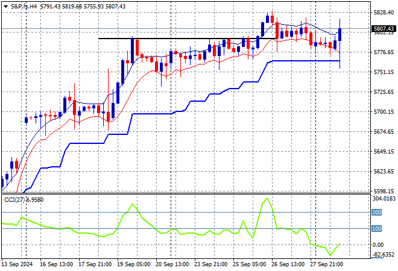
Task: Click the 5828.40 price axis label
Action: pyautogui.click(x=384, y=13)
